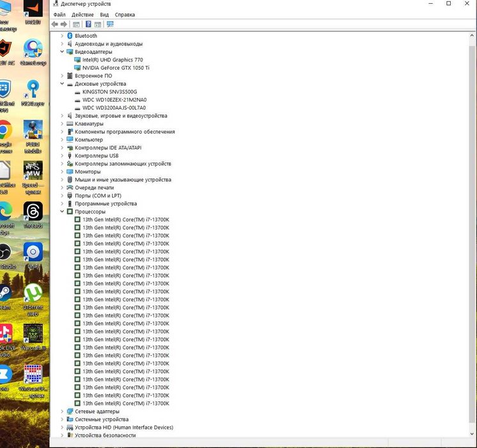Click the Forward arrow toolbar icon
The height and width of the screenshot is (448, 477).
click(x=64, y=24)
